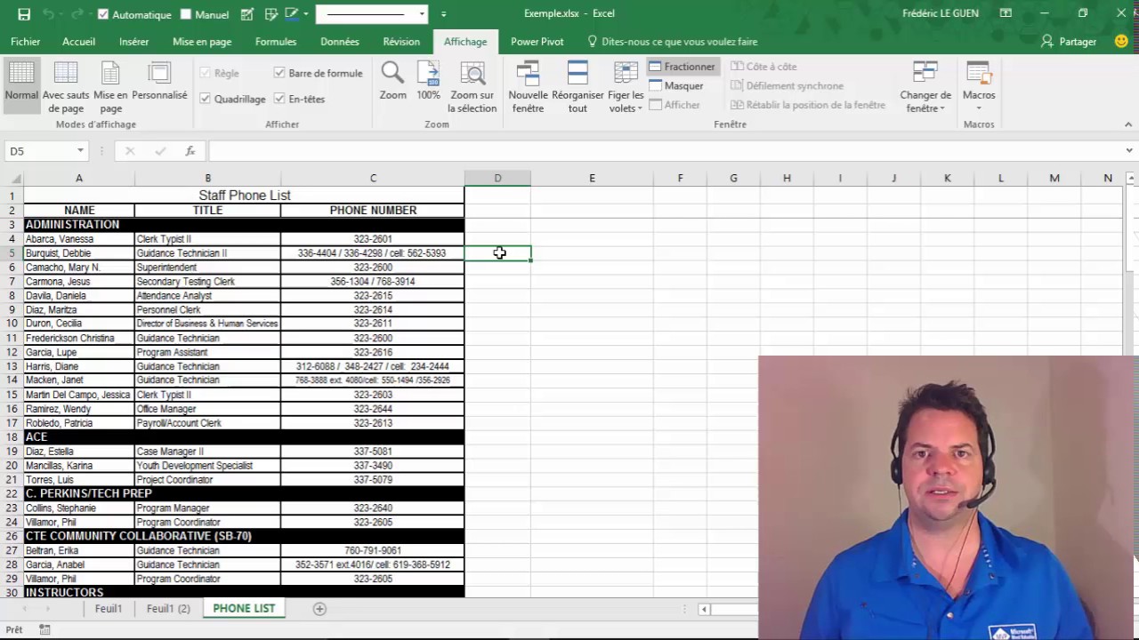1139x640 pixels.
Task: Toggle the Fractionner split button
Action: (682, 67)
